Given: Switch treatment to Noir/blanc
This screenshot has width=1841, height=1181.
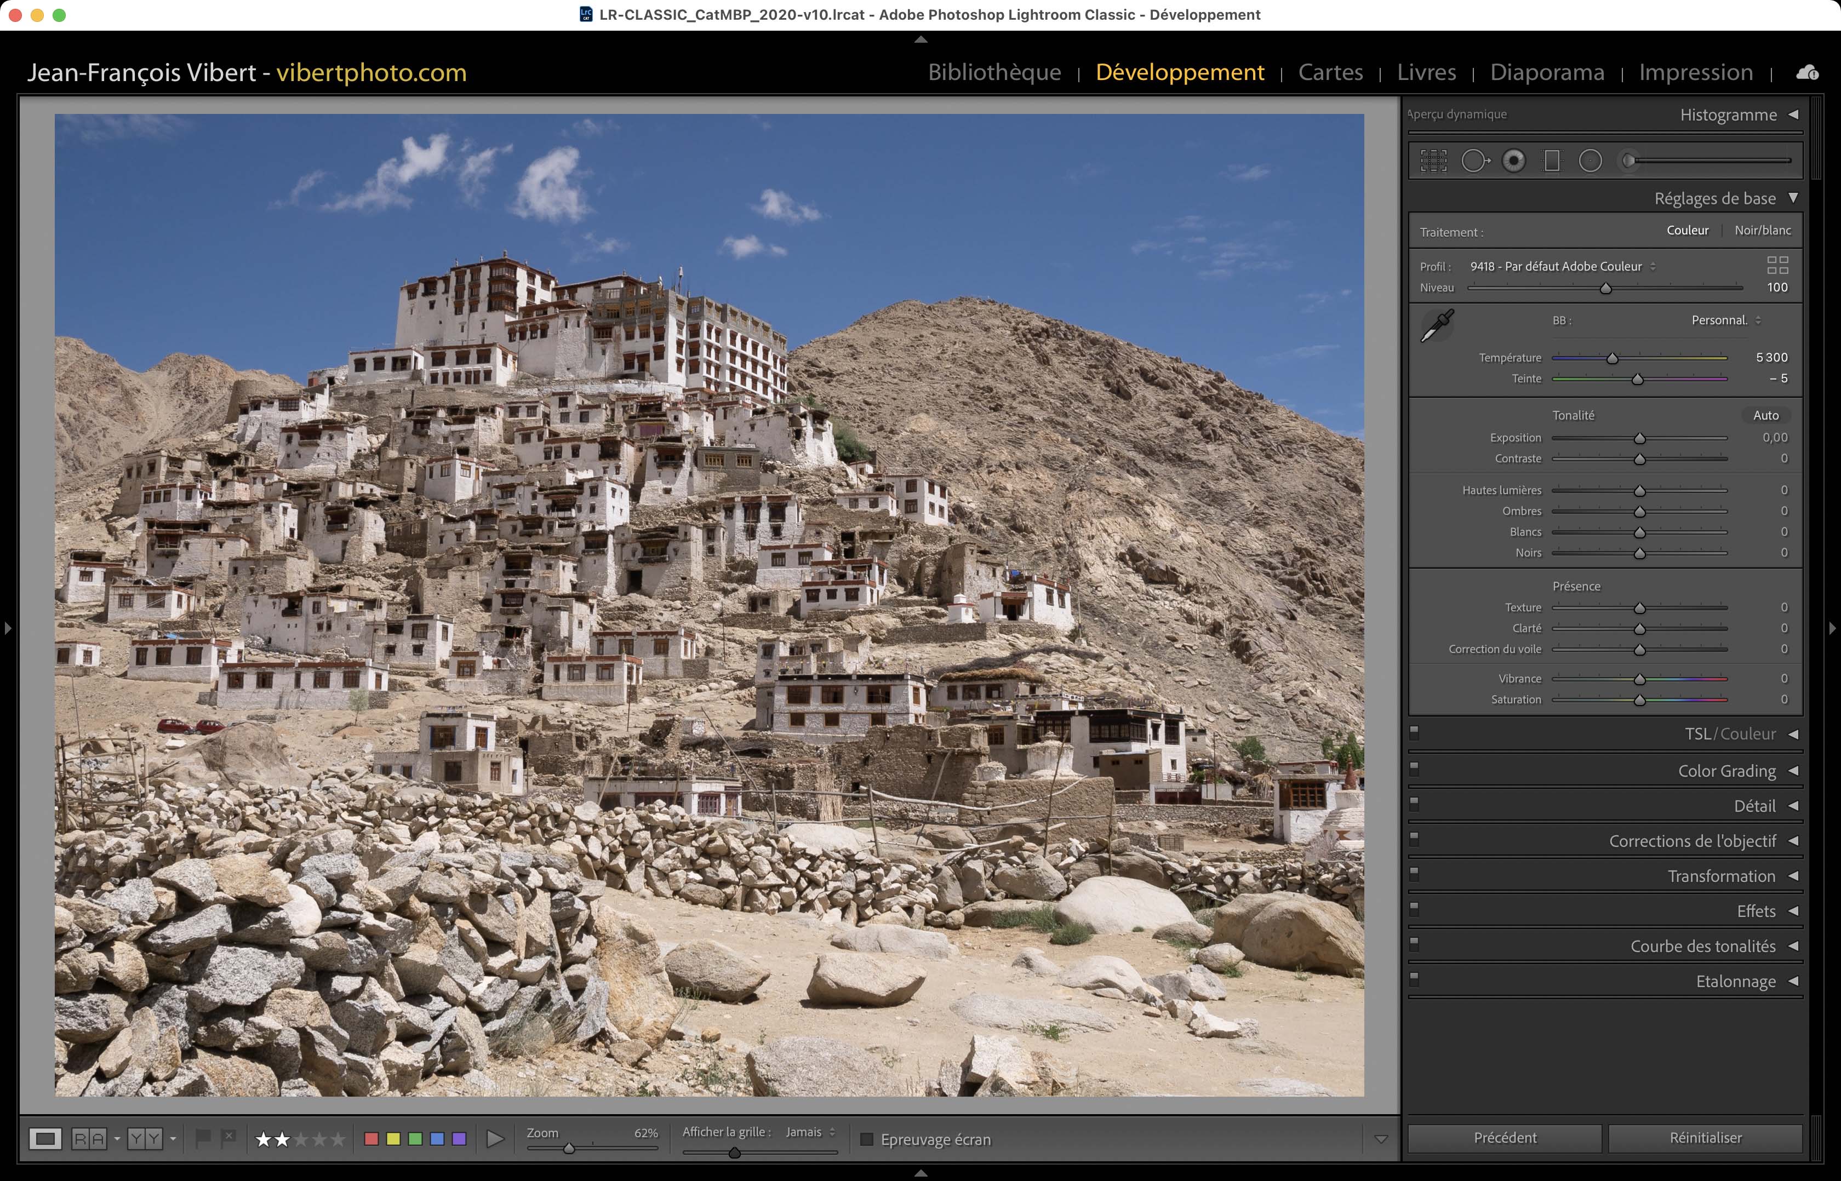Looking at the screenshot, I should click(x=1762, y=231).
